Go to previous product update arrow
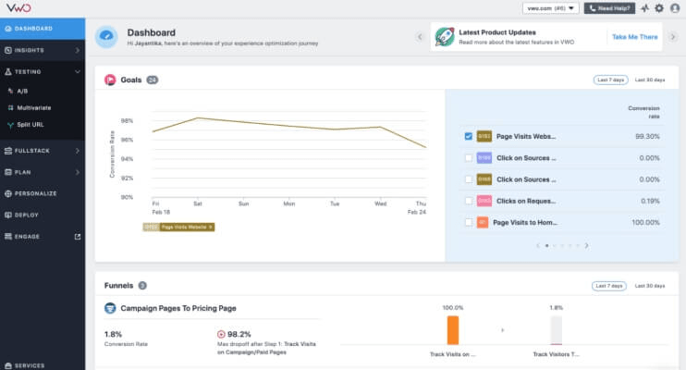This screenshot has height=370, width=686. click(420, 37)
